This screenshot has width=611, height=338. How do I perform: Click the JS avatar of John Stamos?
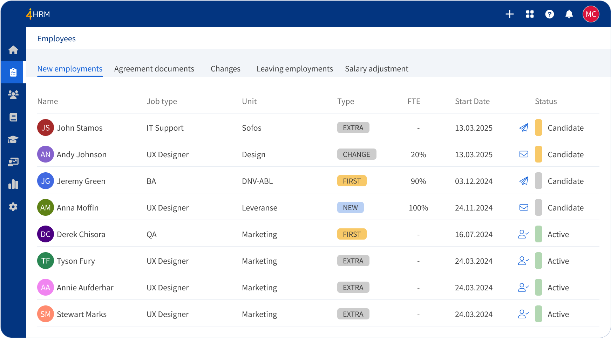click(x=46, y=127)
